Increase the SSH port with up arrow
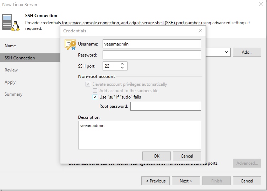The height and width of the screenshot is (191, 267). pyautogui.click(x=122, y=64)
